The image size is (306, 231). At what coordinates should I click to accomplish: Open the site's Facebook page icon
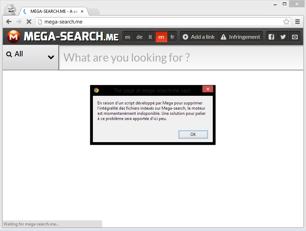[x=271, y=37]
